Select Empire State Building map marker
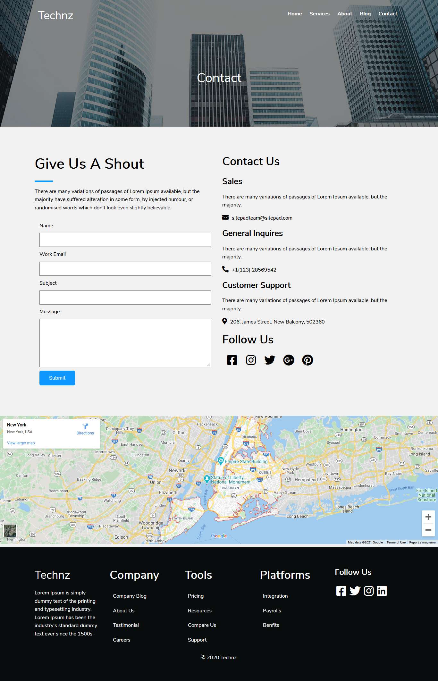Image resolution: width=438 pixels, height=681 pixels. pos(221,461)
